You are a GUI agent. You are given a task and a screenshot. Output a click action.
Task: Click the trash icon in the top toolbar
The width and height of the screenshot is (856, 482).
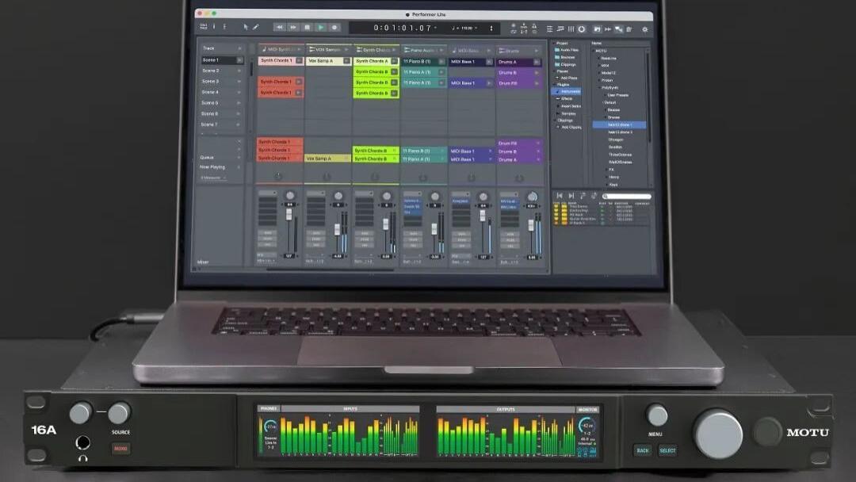629,29
